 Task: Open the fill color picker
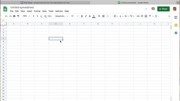coord(99,16)
